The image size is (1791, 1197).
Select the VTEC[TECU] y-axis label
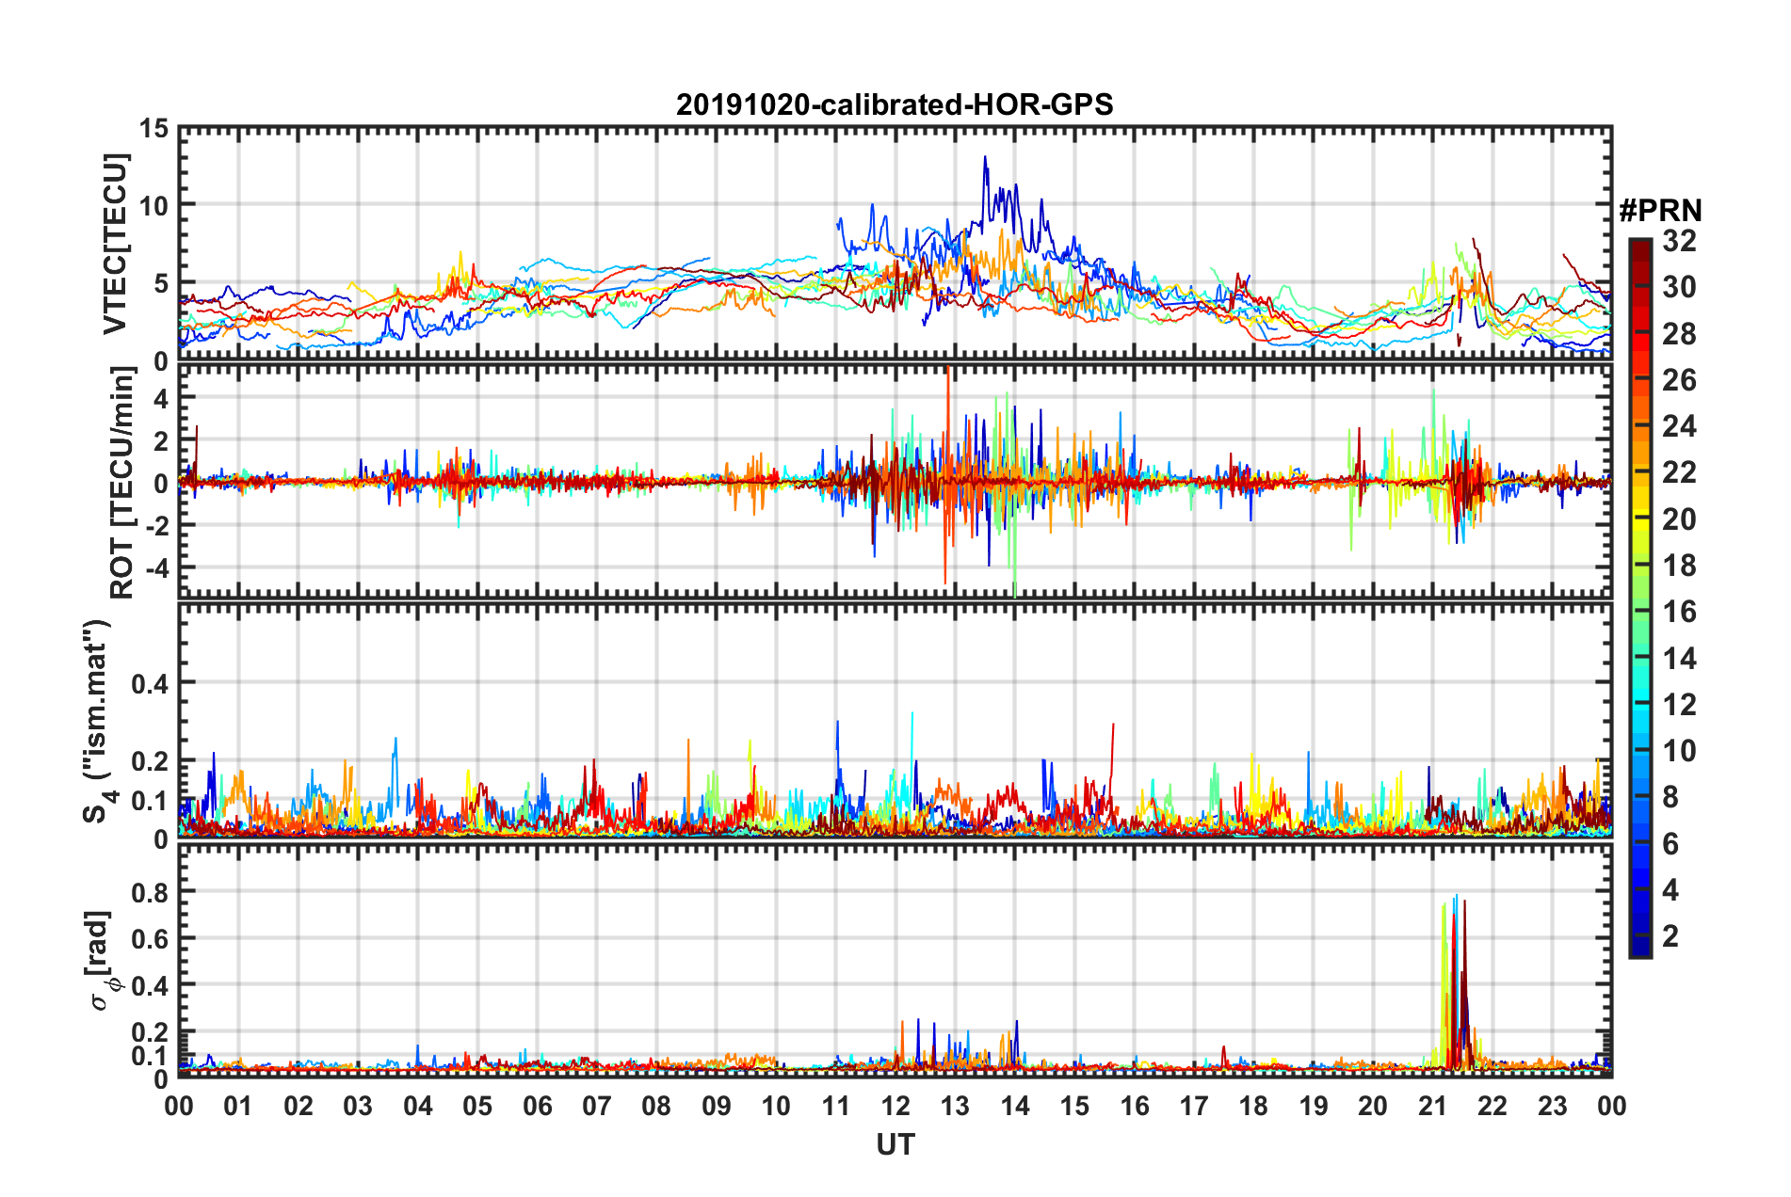coord(115,245)
